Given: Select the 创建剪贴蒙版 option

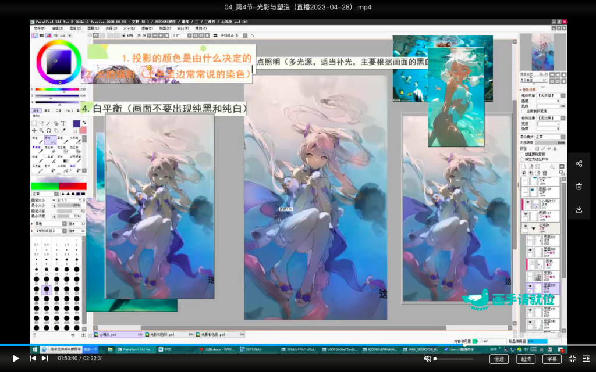Looking at the screenshot, I should click(x=523, y=154).
